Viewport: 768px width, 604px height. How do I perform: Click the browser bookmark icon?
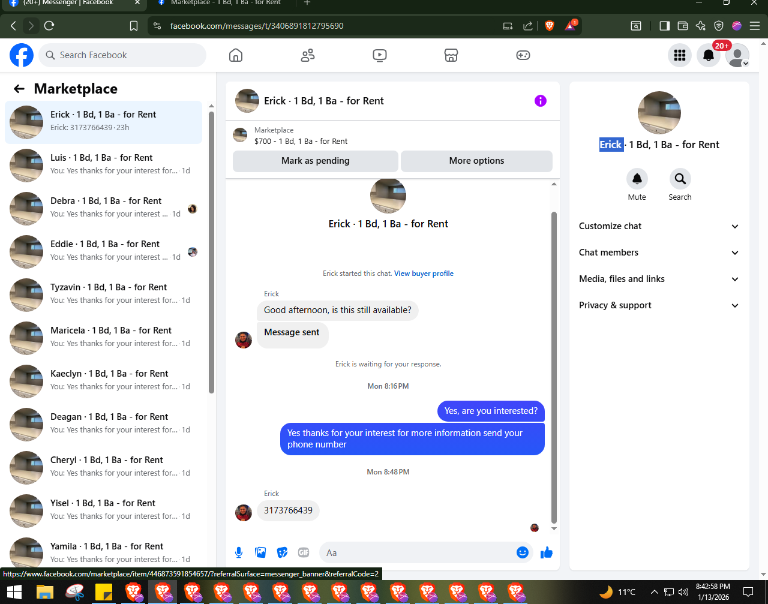tap(134, 26)
